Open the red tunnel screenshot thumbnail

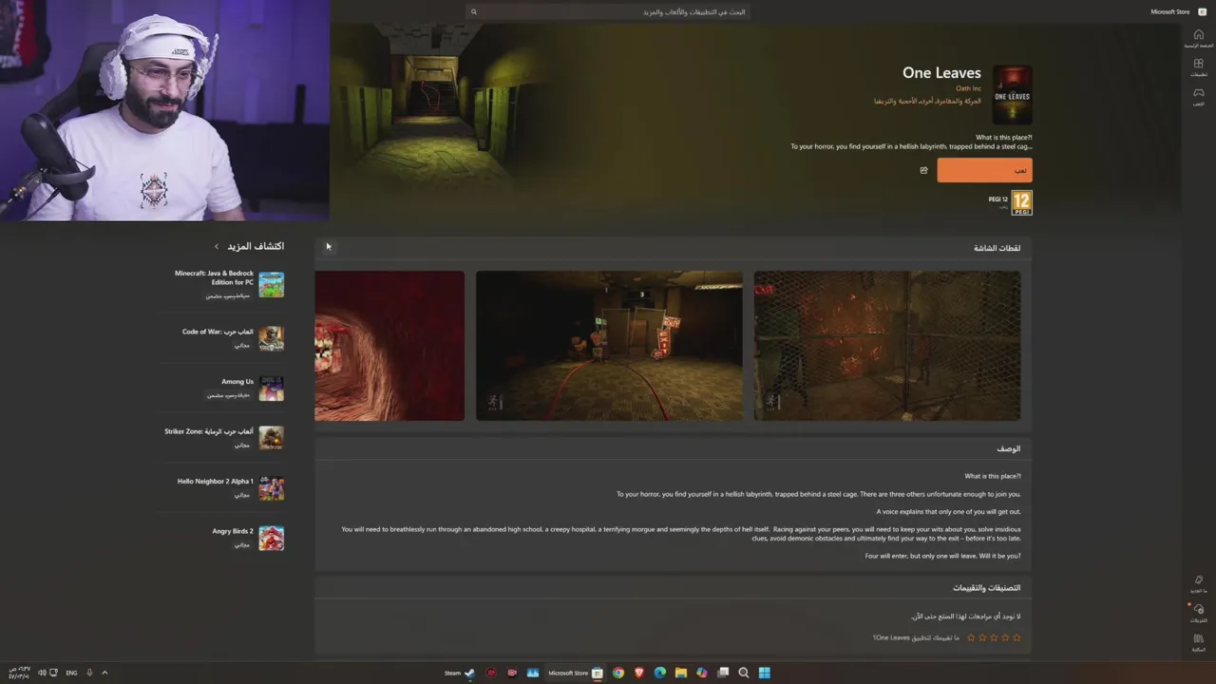(389, 346)
